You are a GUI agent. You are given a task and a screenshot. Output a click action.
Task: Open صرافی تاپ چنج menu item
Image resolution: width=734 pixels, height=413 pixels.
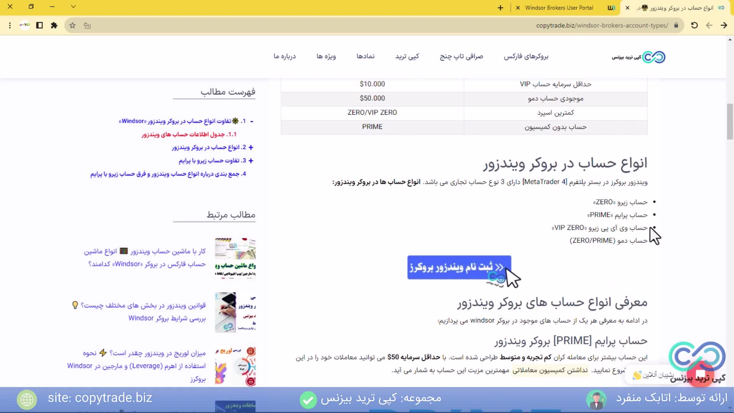coord(461,57)
